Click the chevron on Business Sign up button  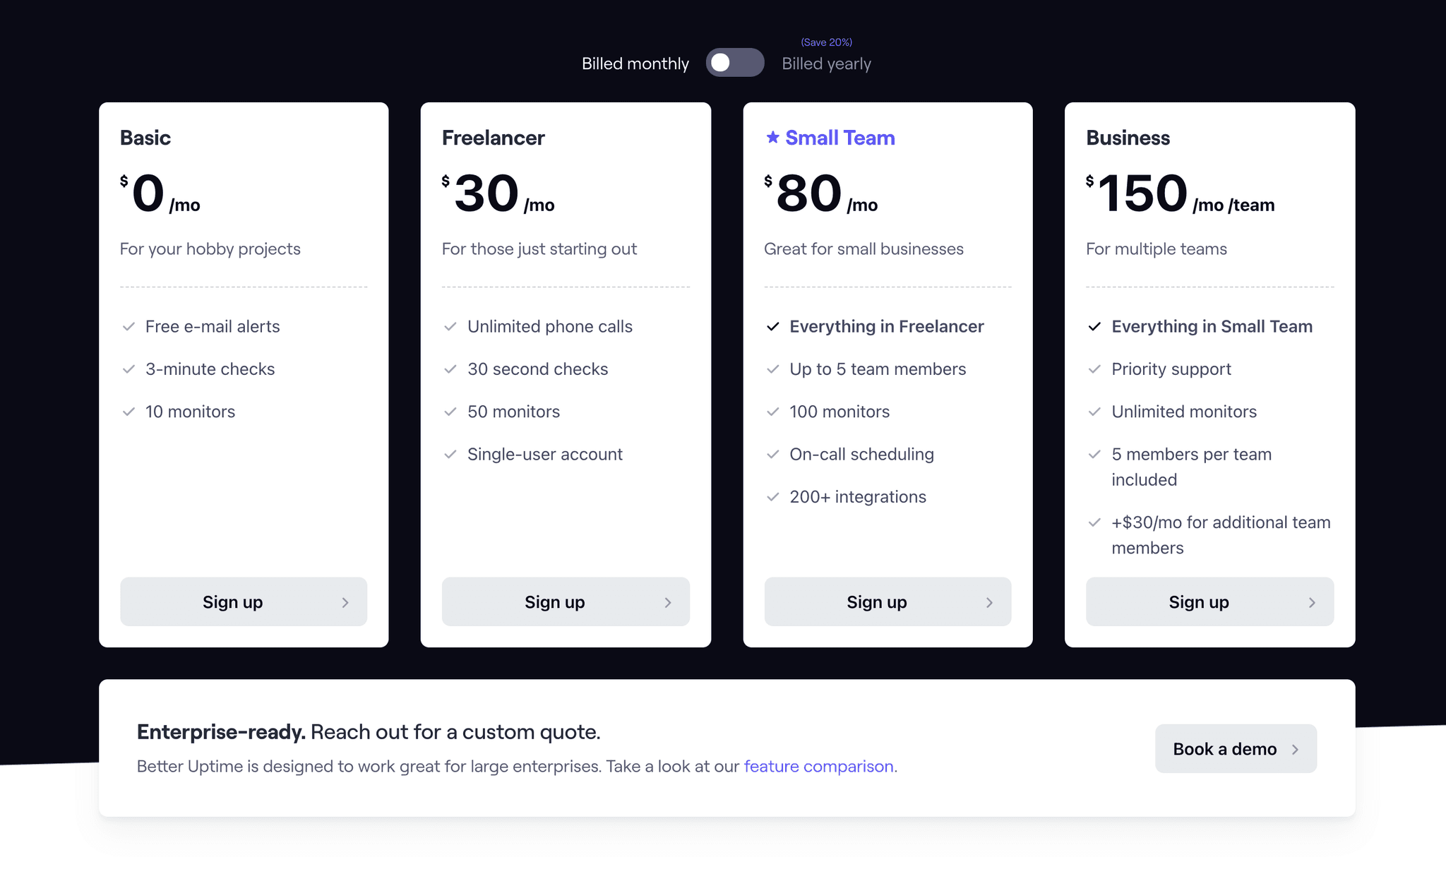click(1311, 601)
